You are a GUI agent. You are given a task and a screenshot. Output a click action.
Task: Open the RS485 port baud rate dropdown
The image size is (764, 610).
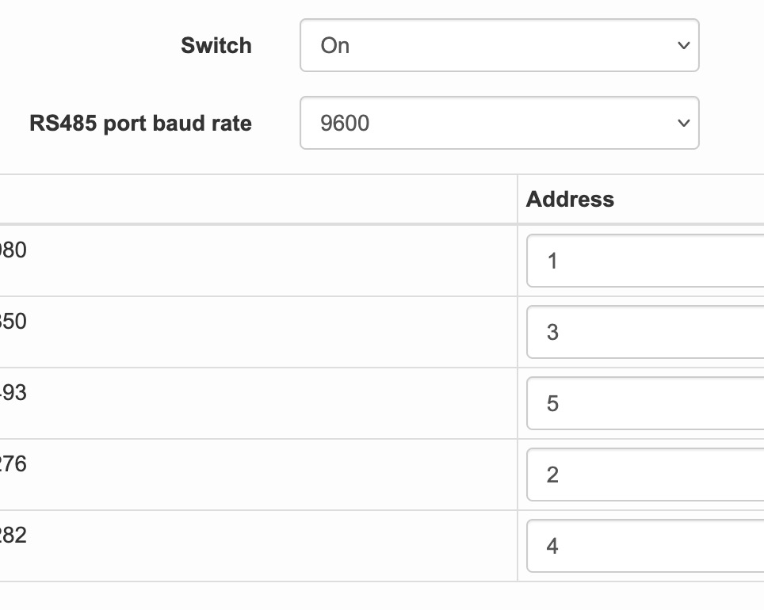point(499,123)
